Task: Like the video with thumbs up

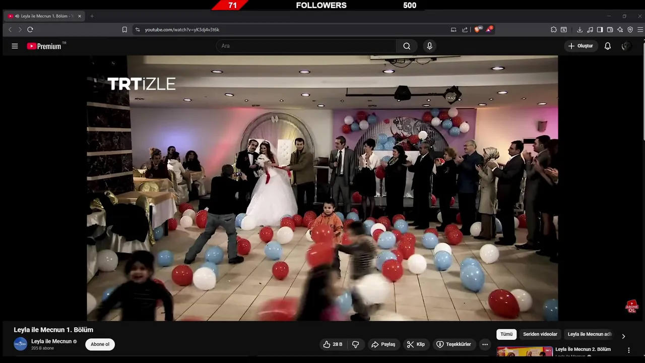Action: tap(333, 344)
